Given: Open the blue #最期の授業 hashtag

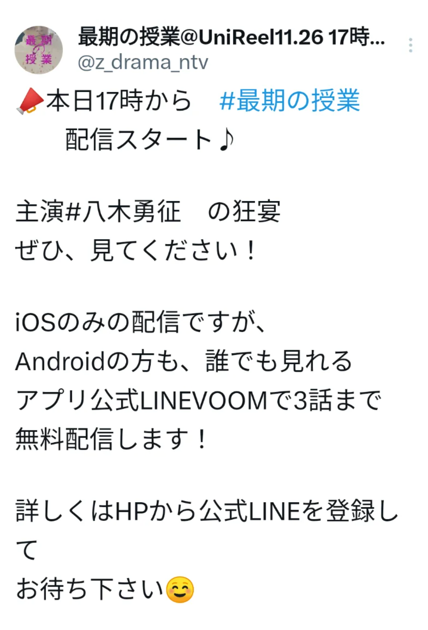Looking at the screenshot, I should click(290, 101).
